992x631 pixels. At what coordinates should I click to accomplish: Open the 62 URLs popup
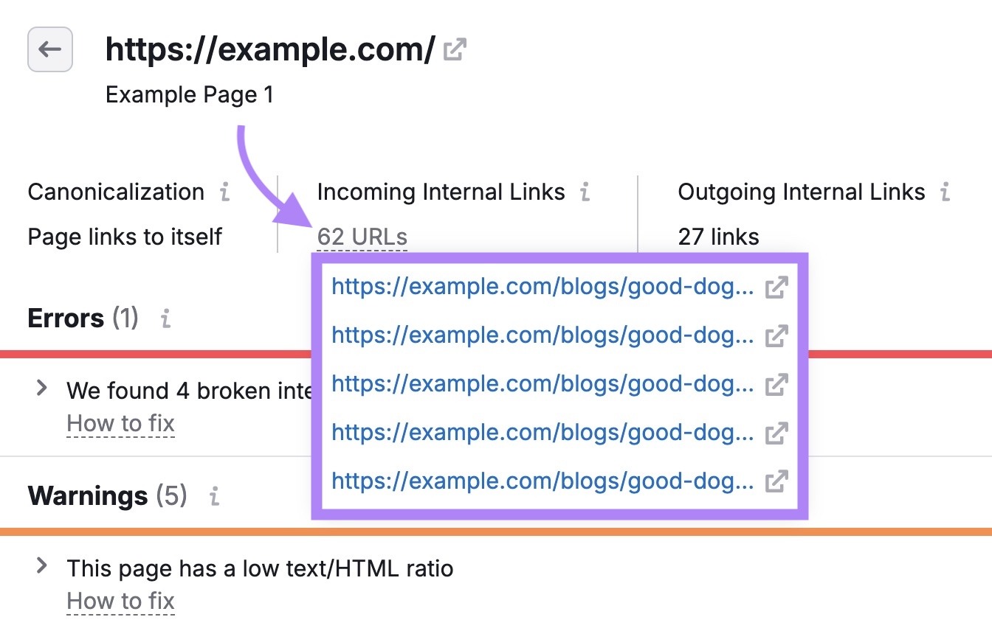[x=361, y=236]
